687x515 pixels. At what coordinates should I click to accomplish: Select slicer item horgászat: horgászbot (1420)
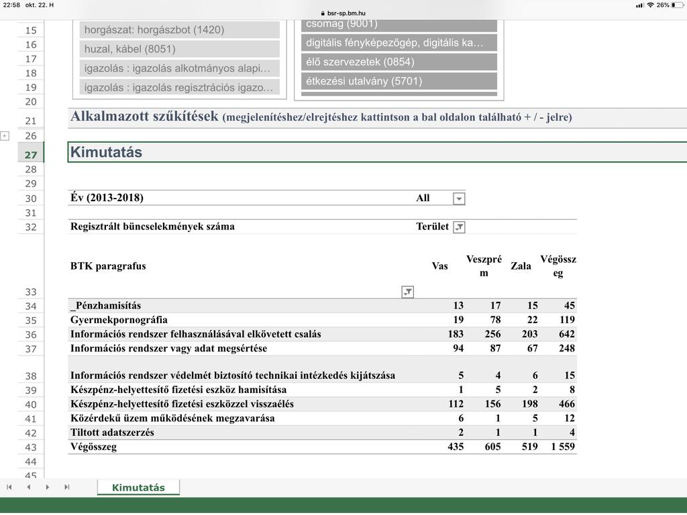[180, 30]
